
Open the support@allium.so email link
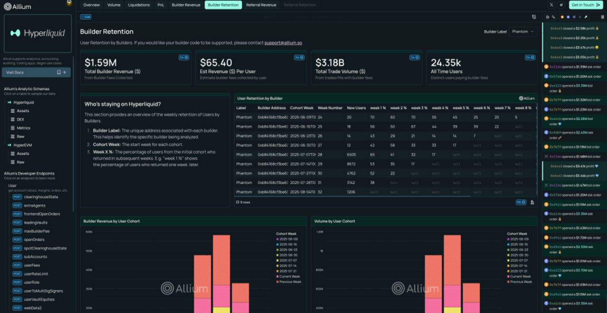point(283,43)
